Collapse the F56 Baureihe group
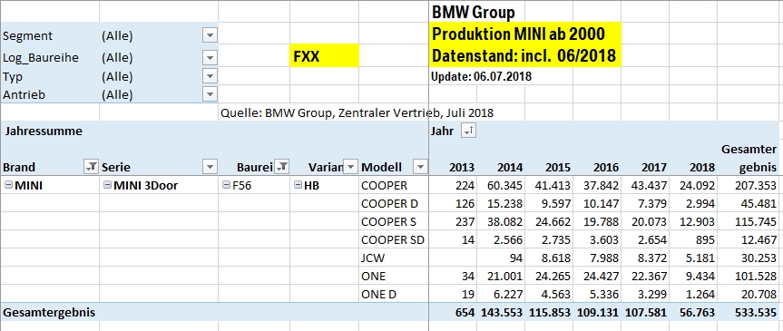Screen dimensions: 783x331 click(226, 185)
